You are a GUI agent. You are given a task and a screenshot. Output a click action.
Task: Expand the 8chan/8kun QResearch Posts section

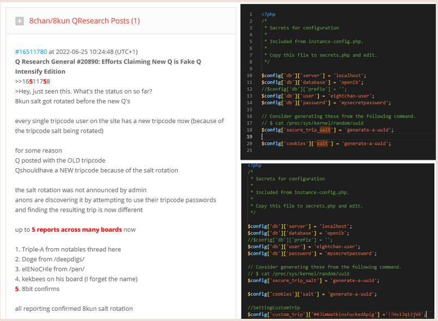[20, 21]
